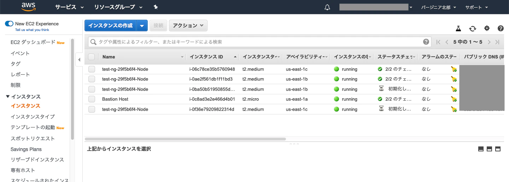Image resolution: width=509 pixels, height=182 pixels.
Task: Set details pane to half height
Action: pos(489,149)
